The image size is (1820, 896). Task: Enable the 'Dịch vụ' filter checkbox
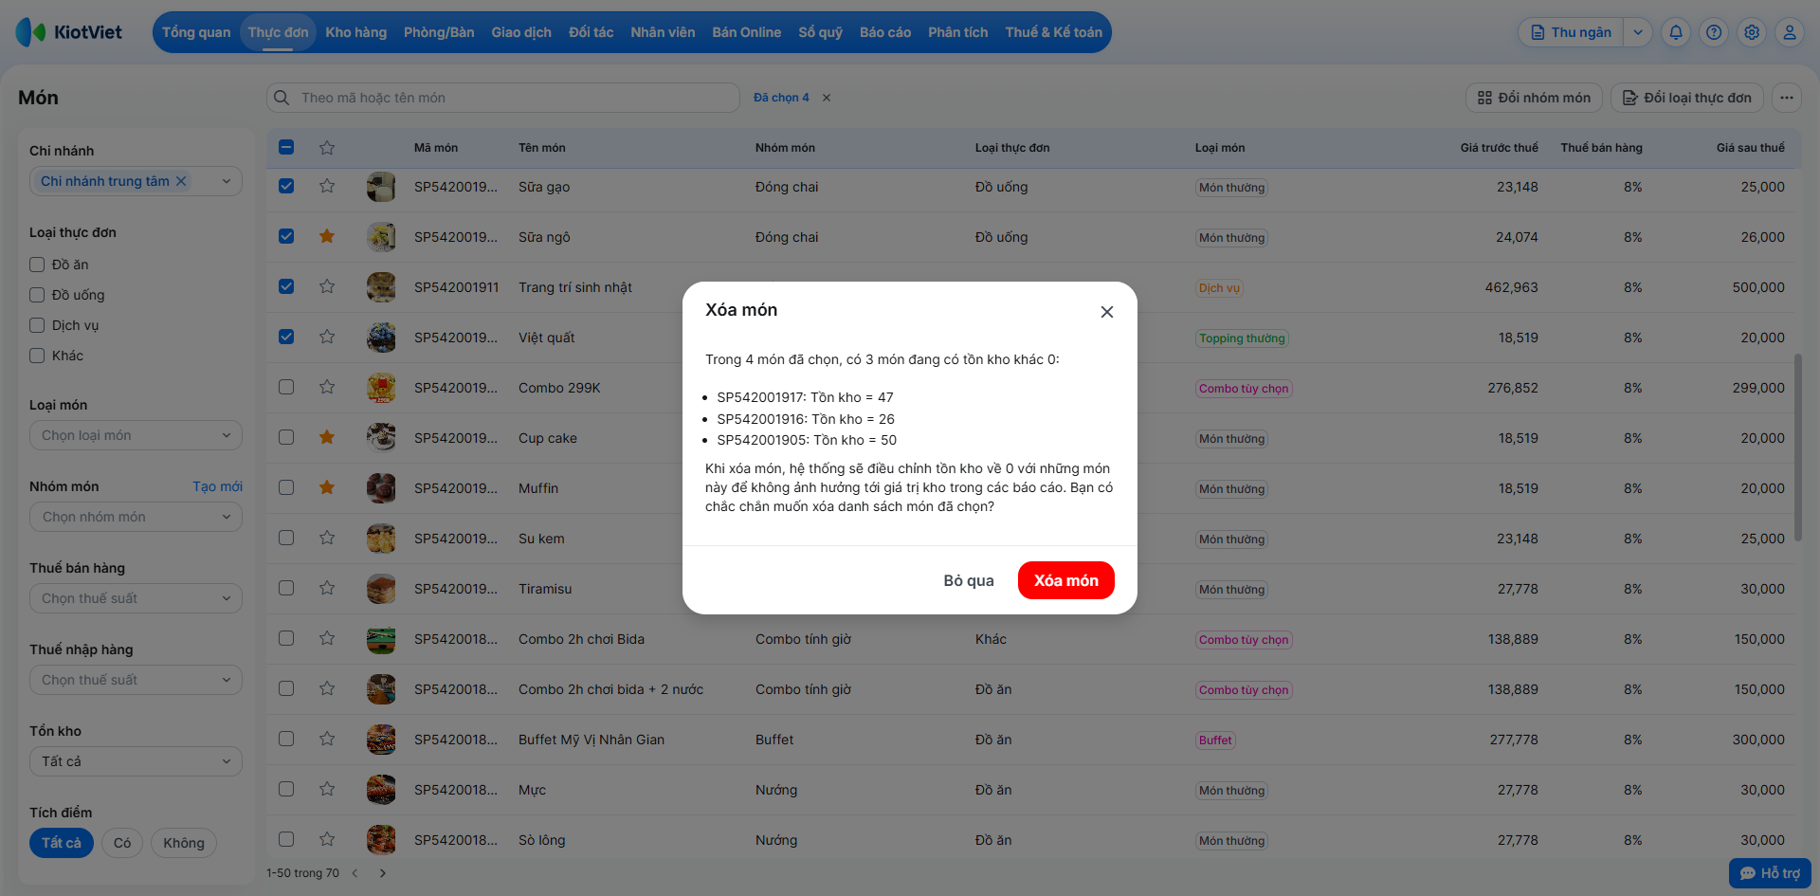[37, 325]
